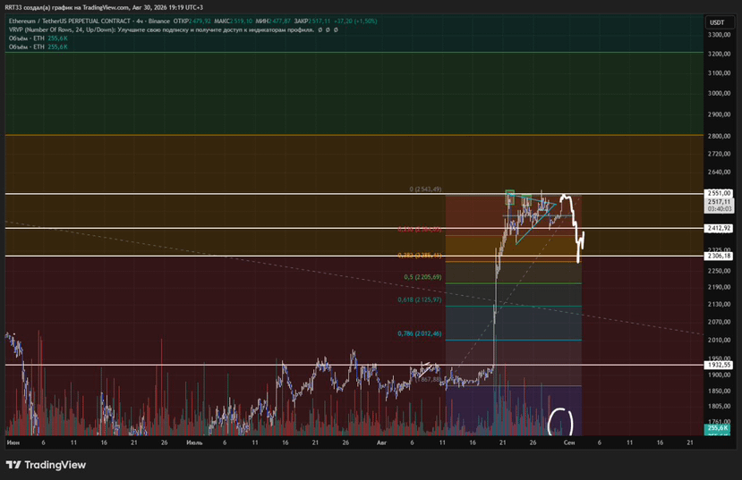Click the Fibonacci 0,786 (2 012,46) level label
This screenshot has height=480, width=742.
(420, 333)
